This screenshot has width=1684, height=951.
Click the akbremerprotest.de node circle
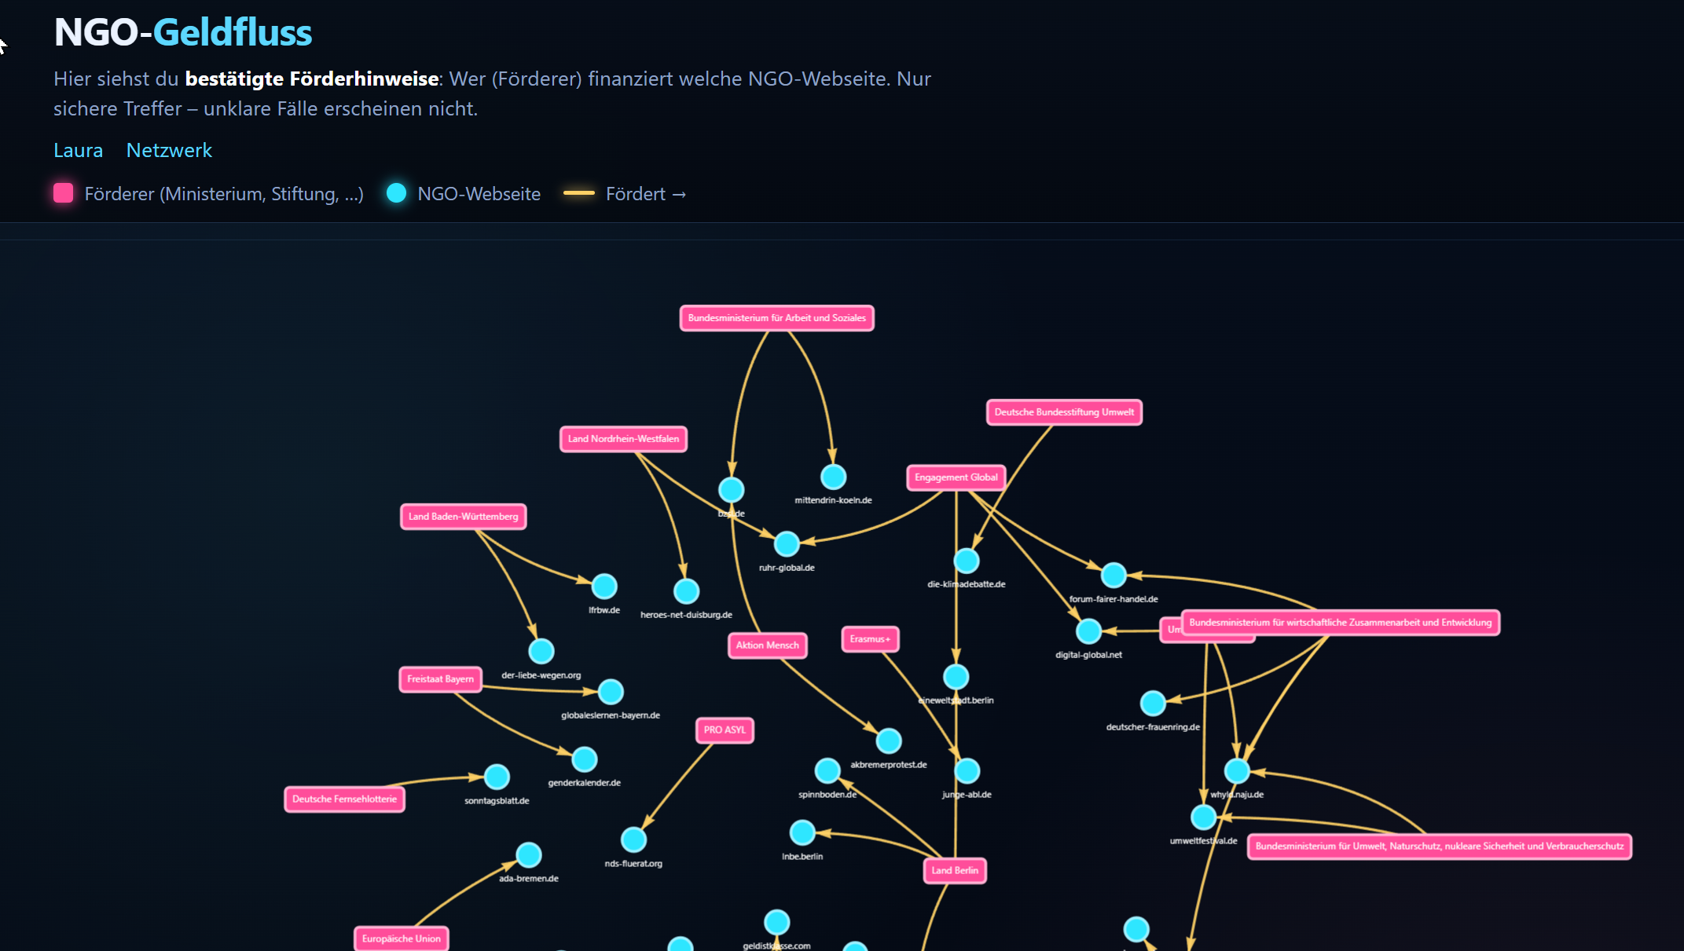(889, 741)
